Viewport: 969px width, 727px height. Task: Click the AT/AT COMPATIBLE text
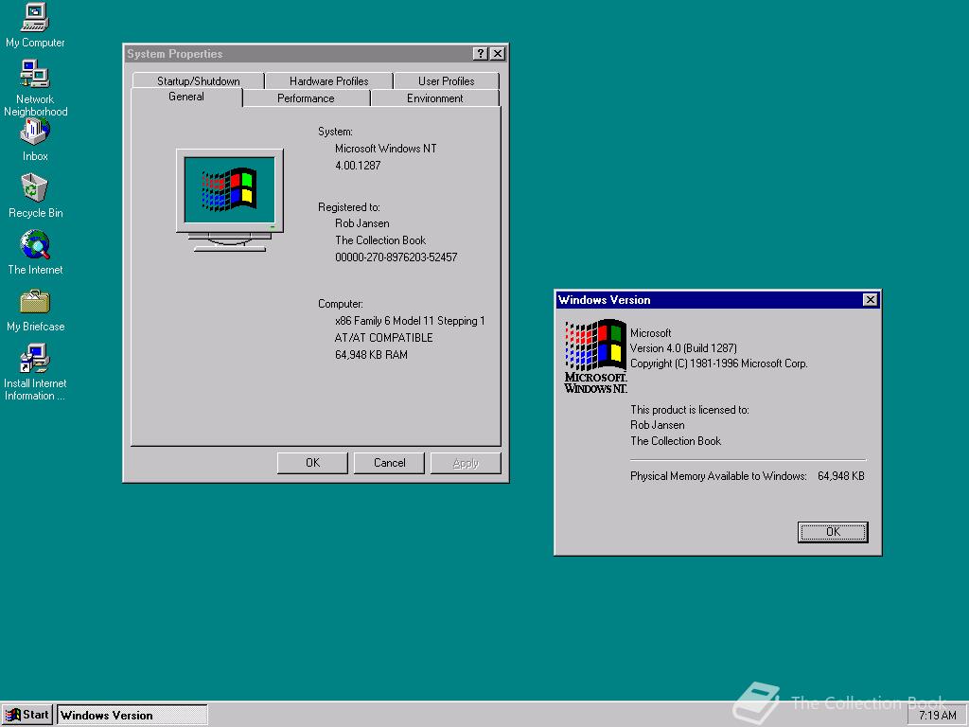[384, 338]
